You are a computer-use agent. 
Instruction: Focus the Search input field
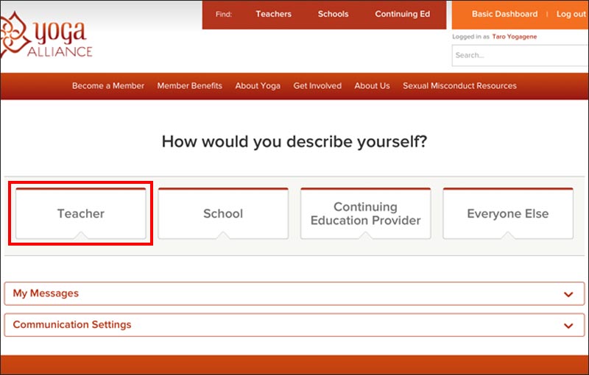tap(520, 55)
